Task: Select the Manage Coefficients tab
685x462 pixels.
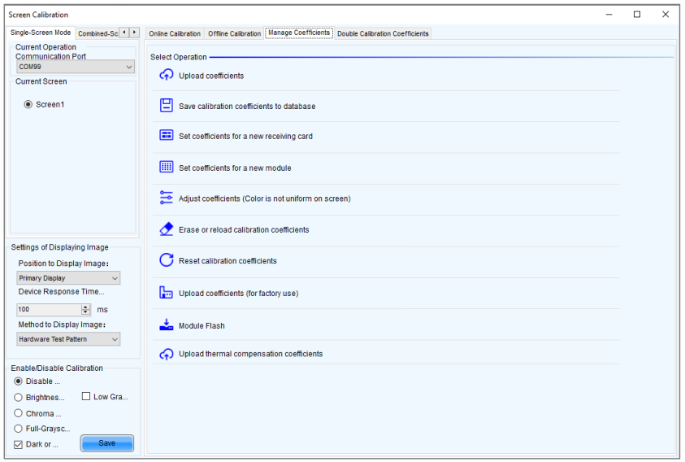Action: [299, 33]
